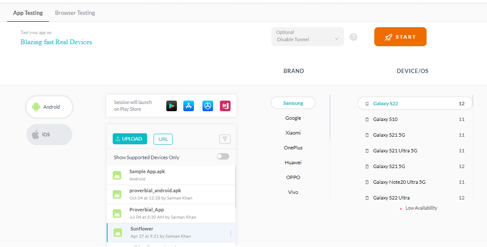487x247 pixels.
Task: Stay on the App Testing tab
Action: pos(28,13)
